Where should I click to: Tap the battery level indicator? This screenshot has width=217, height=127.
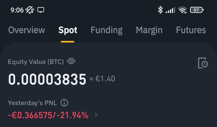[x=197, y=10]
